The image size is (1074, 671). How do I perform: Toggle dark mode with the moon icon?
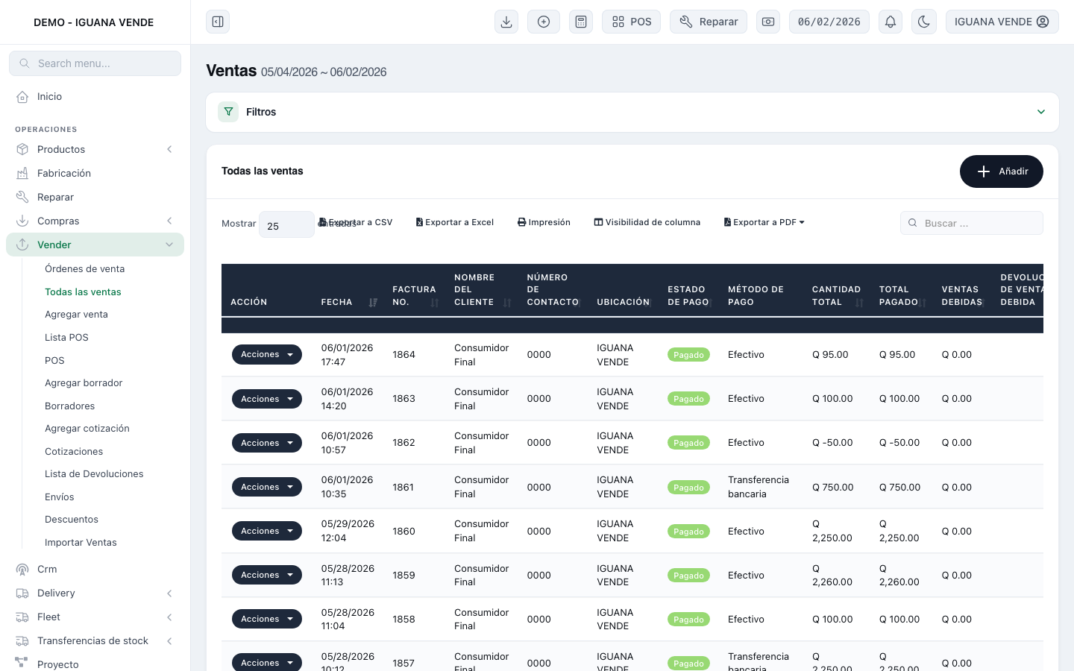pos(924,22)
